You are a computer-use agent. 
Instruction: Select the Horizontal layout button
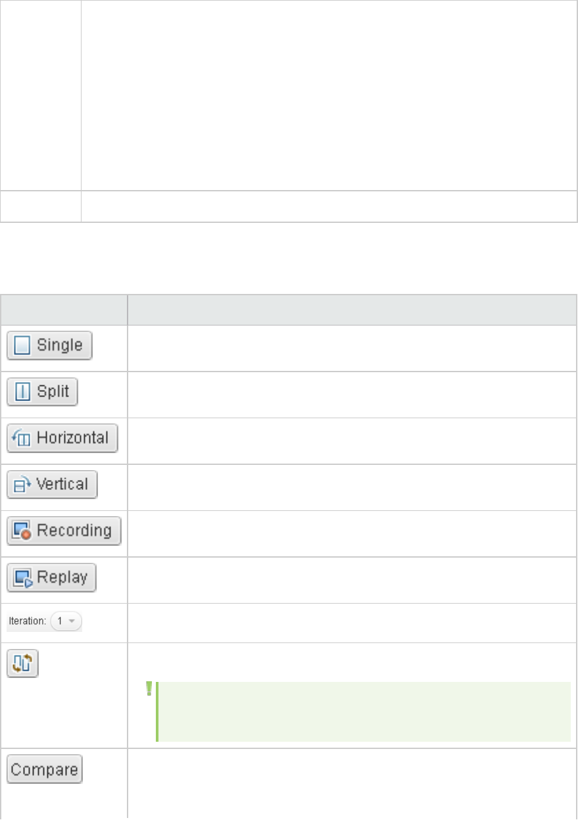coord(62,438)
